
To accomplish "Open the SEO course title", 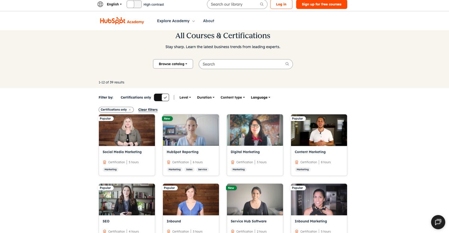I will click(106, 221).
